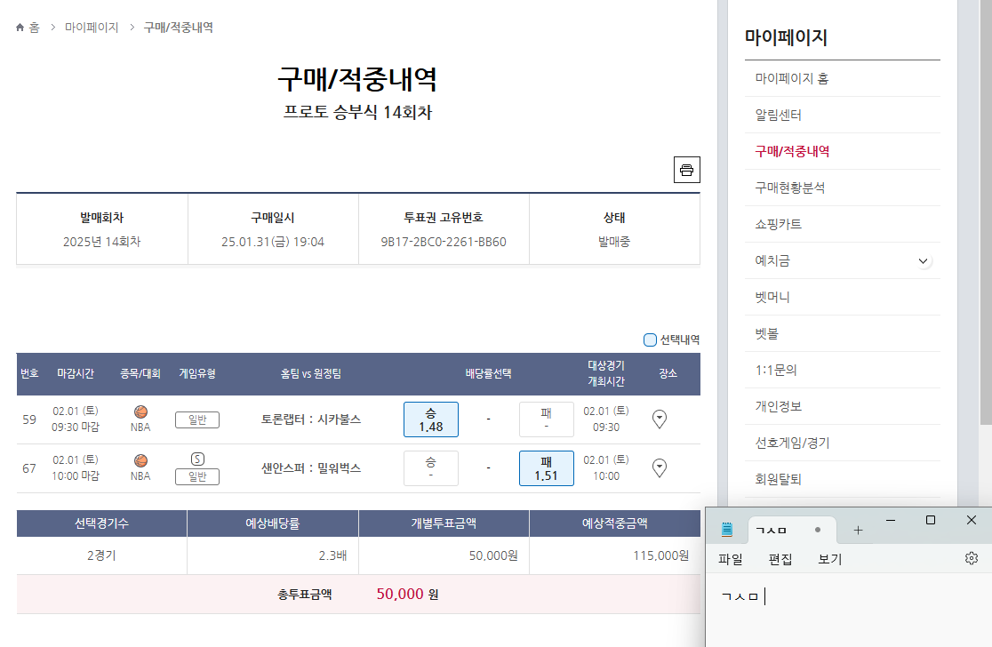Open venue location pin for game 59

click(660, 419)
